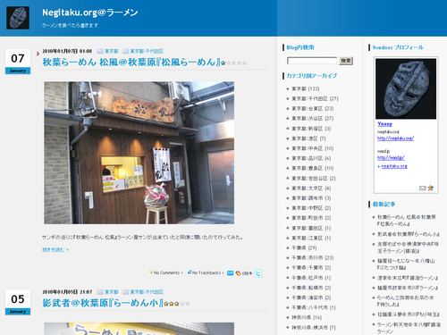Screen dimensions: 447x335
Task: Open the Negitaku.org@ラーメン blog title
Action: [x=90, y=13]
